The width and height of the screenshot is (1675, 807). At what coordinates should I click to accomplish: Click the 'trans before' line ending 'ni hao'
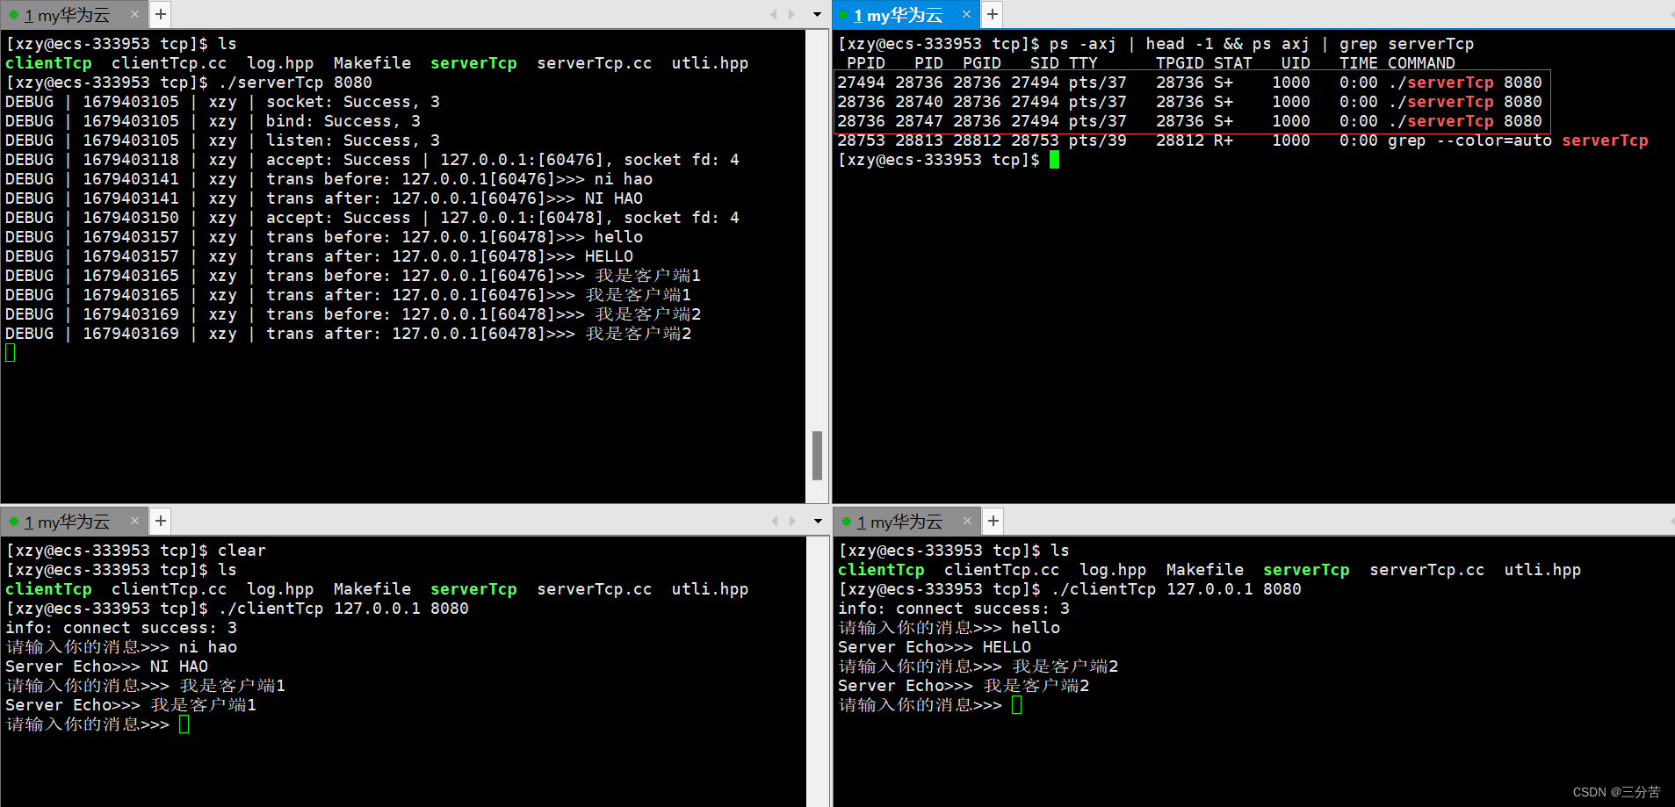[329, 179]
